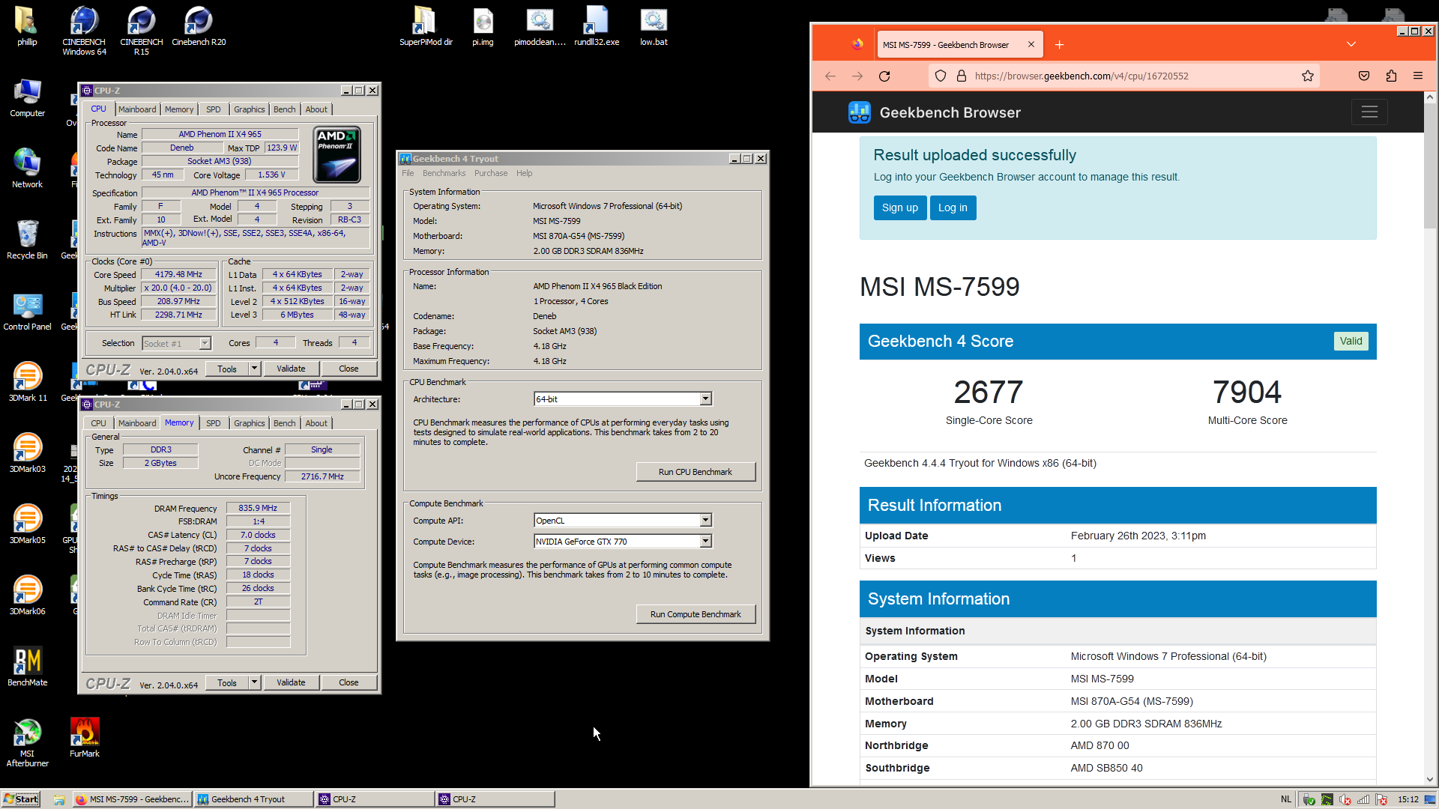This screenshot has width=1439, height=809.
Task: Launch MSI Afterburner shortcut
Action: 27,742
